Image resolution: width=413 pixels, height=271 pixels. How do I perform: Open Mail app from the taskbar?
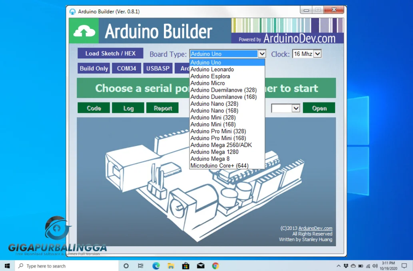coord(200,266)
